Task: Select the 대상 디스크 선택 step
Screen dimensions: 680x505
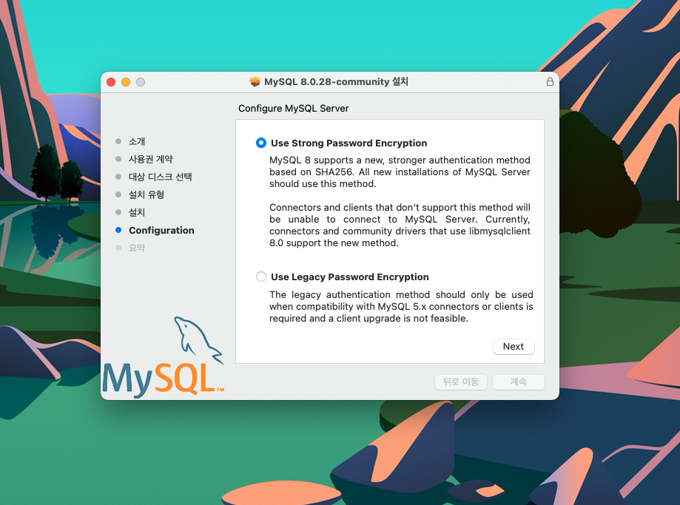Action: tap(160, 177)
